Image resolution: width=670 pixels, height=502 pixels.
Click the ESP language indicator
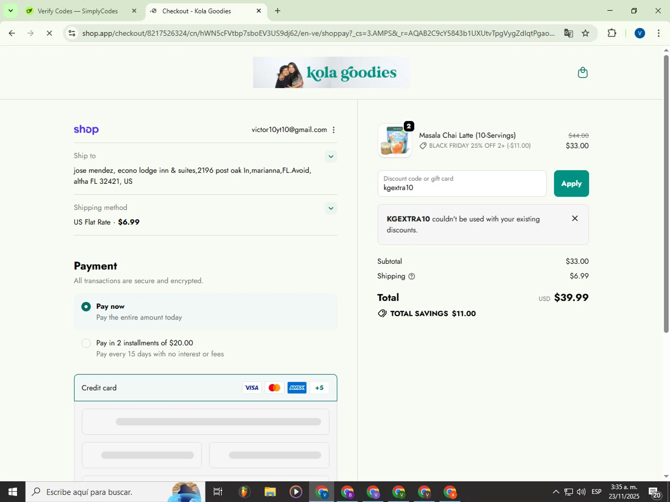pyautogui.click(x=596, y=492)
